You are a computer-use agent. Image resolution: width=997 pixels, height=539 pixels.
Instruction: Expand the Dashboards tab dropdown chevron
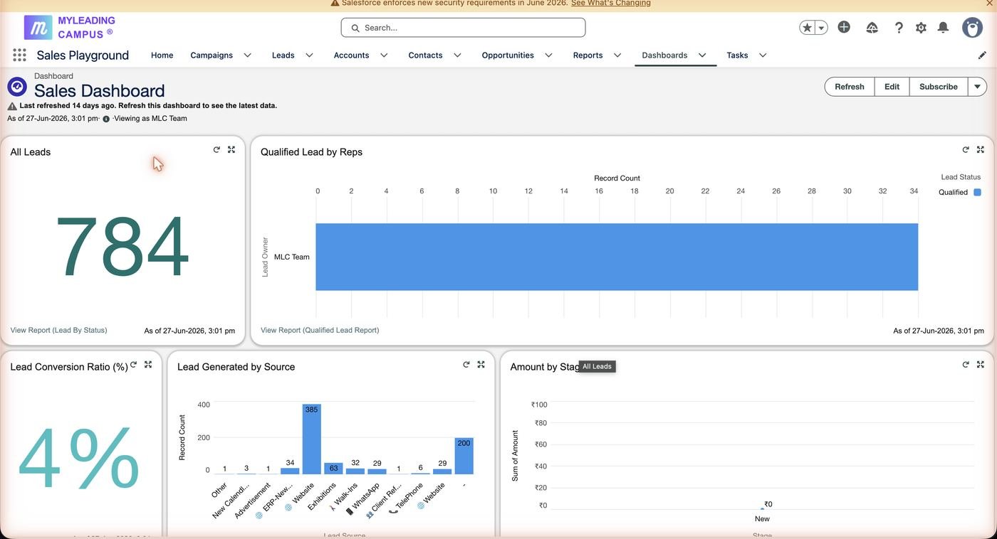click(702, 55)
